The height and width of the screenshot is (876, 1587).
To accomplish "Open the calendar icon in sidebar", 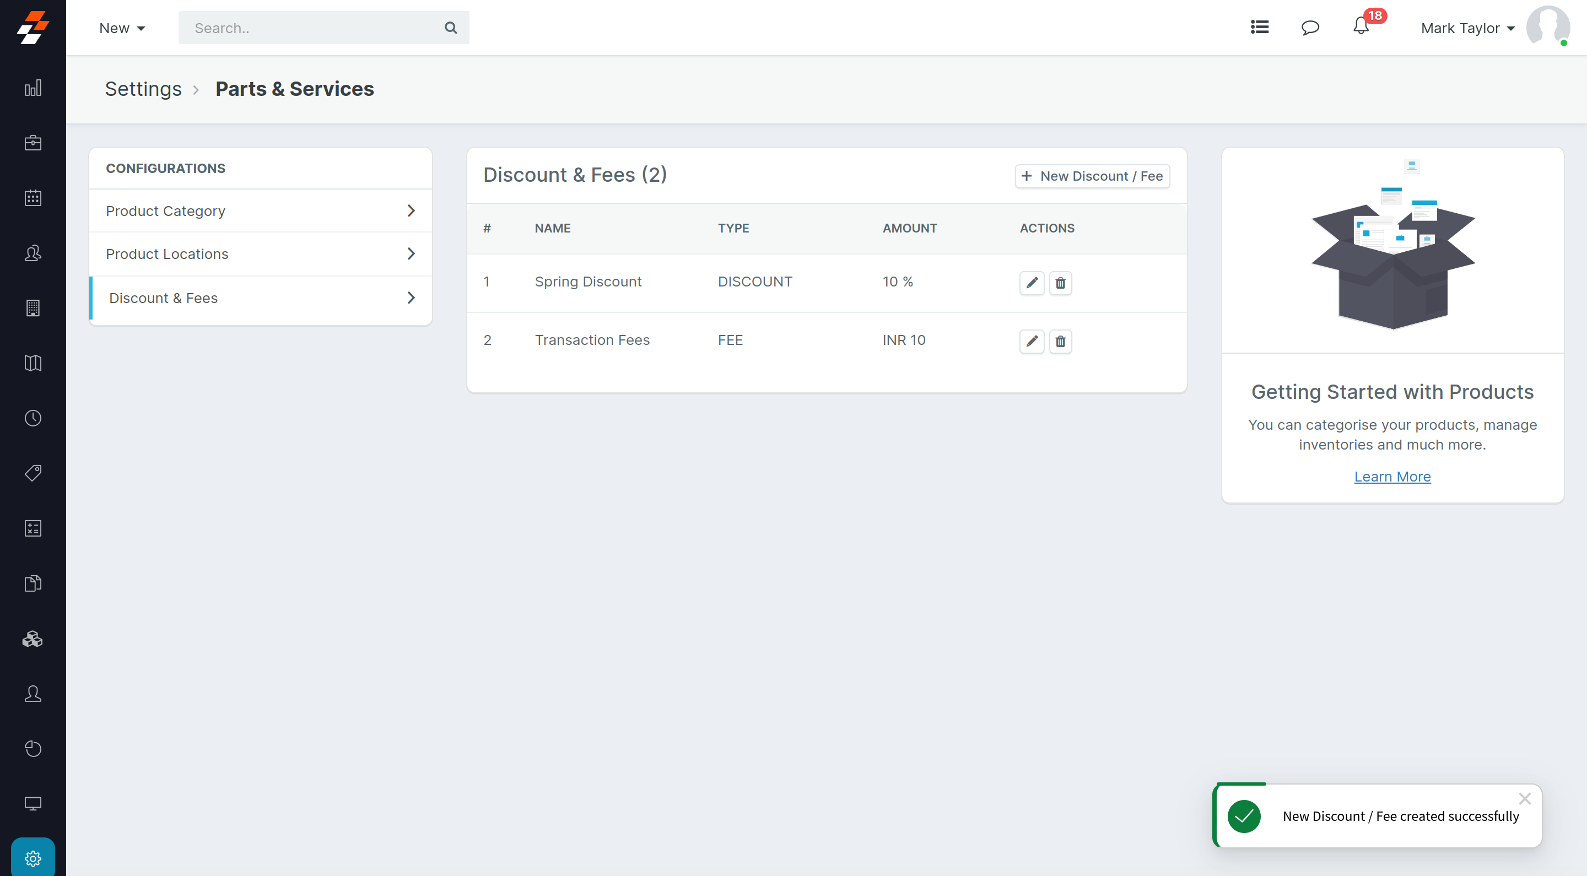I will (33, 198).
